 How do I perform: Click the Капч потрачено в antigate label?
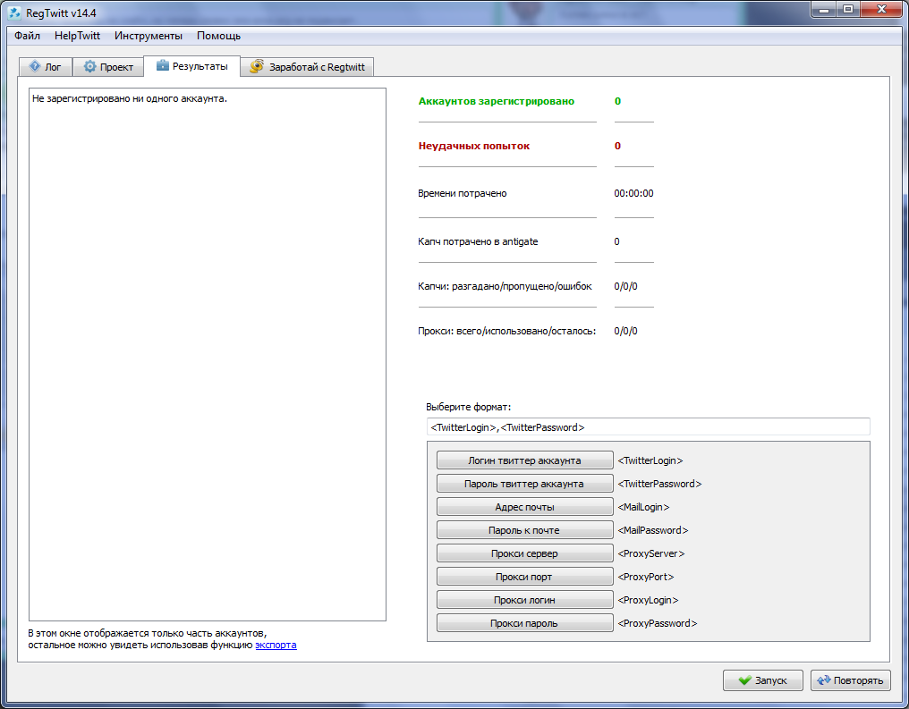coord(478,241)
